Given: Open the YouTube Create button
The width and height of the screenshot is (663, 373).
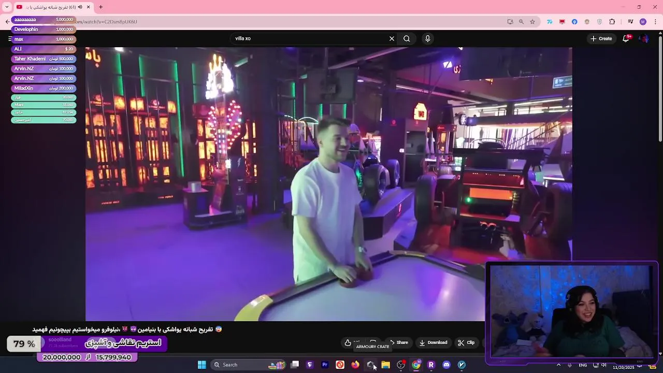Looking at the screenshot, I should pos(601,38).
